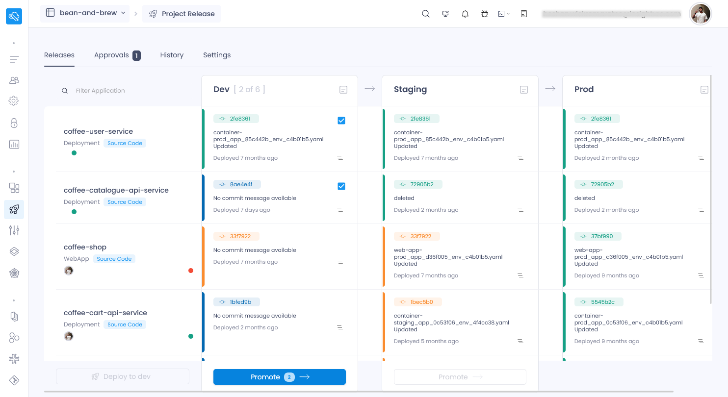Open the stacked layers icon in sidebar
Screen dimensions: 728x397
coord(14,251)
